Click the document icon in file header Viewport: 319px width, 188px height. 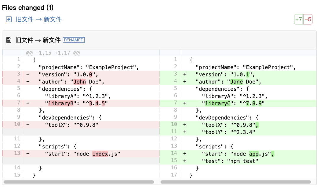(9, 40)
